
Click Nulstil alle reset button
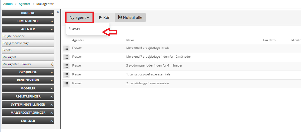click(x=130, y=18)
